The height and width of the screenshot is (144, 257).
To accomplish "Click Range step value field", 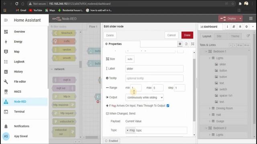I will (x=179, y=88).
